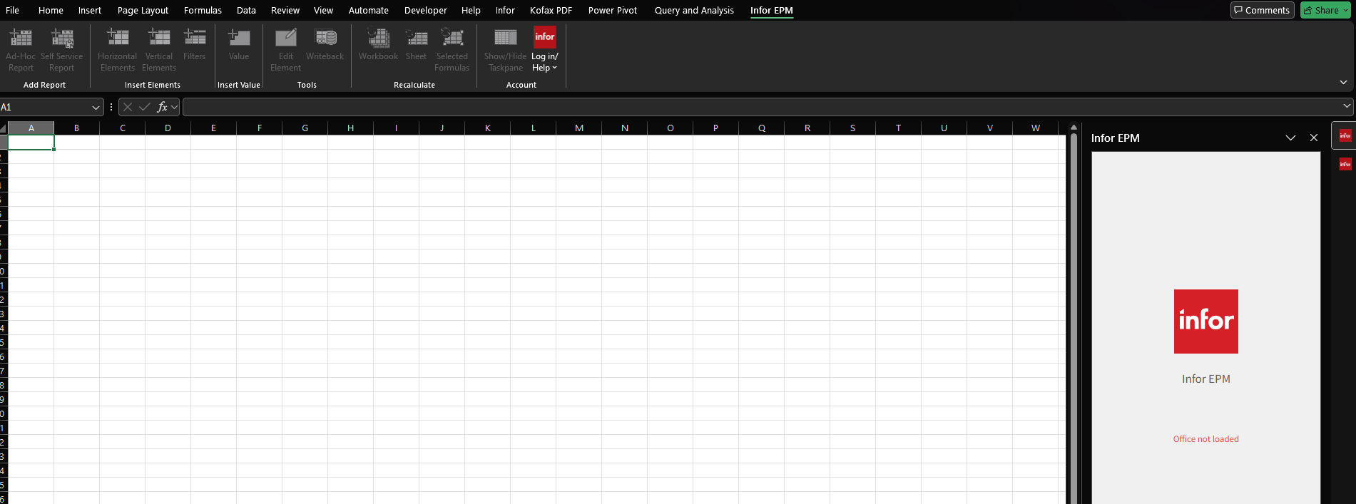Click the Share button dropdown arrow
Image resolution: width=1356 pixels, height=504 pixels.
[x=1346, y=10]
